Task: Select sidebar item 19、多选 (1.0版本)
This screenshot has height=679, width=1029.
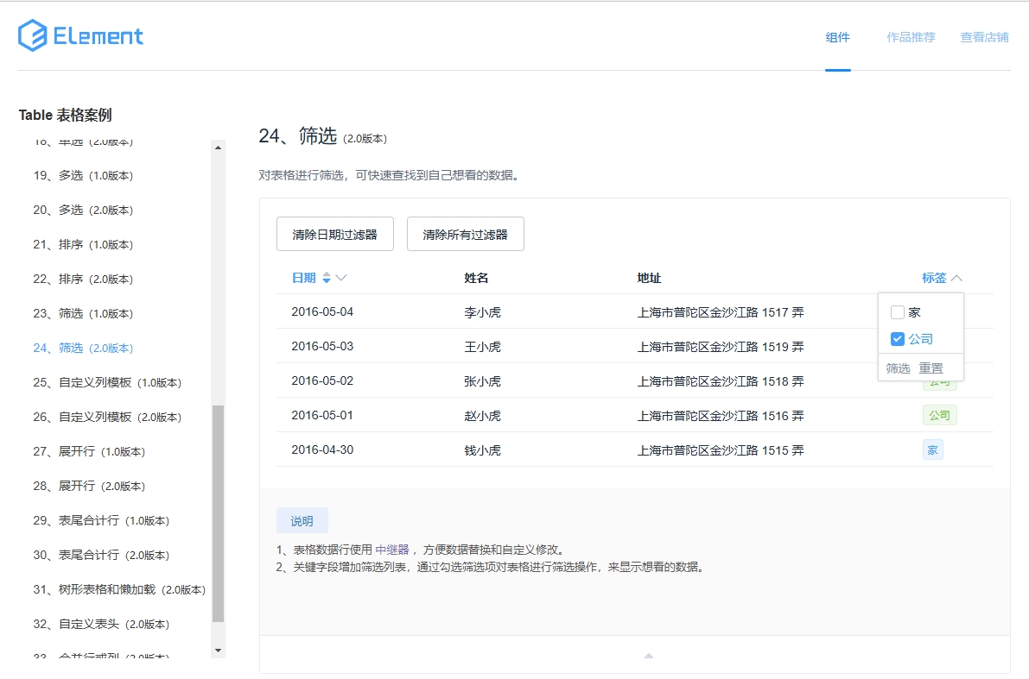Action: (83, 176)
